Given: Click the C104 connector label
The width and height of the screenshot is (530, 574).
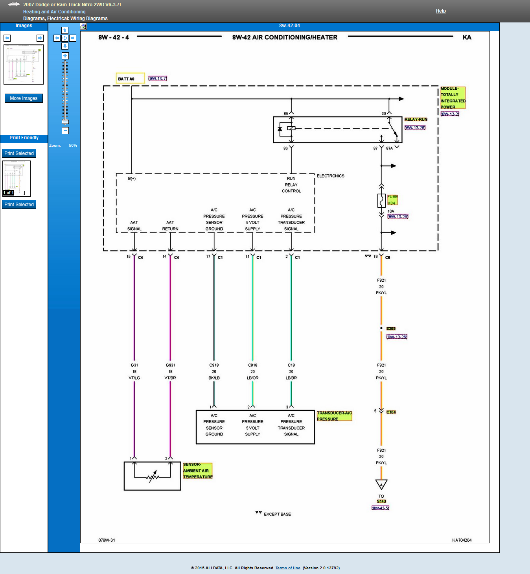Looking at the screenshot, I should click(x=391, y=412).
